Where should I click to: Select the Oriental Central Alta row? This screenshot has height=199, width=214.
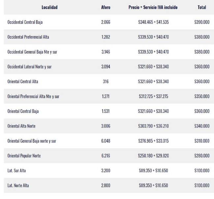(109, 81)
